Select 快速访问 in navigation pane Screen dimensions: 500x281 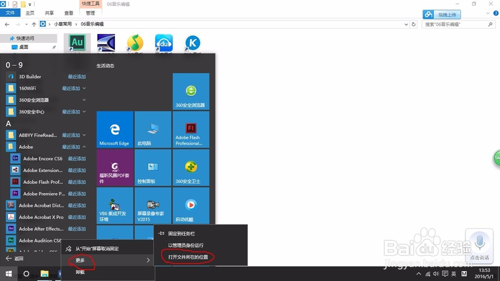pos(25,38)
